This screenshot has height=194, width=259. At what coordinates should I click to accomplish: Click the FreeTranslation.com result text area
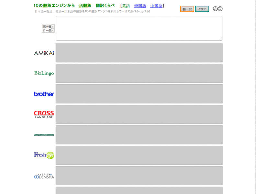pyautogui.click(x=139, y=135)
